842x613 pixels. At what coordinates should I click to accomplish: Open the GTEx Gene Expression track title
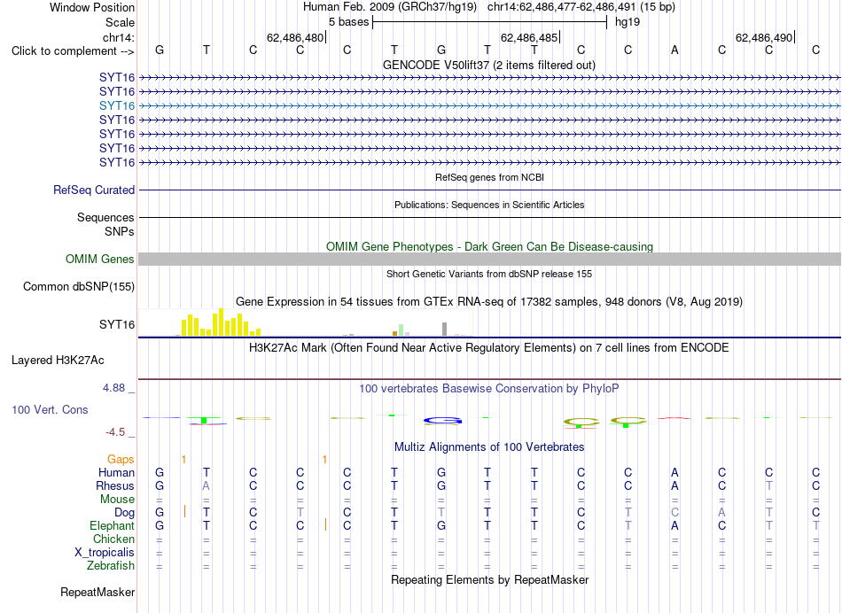pos(489,302)
